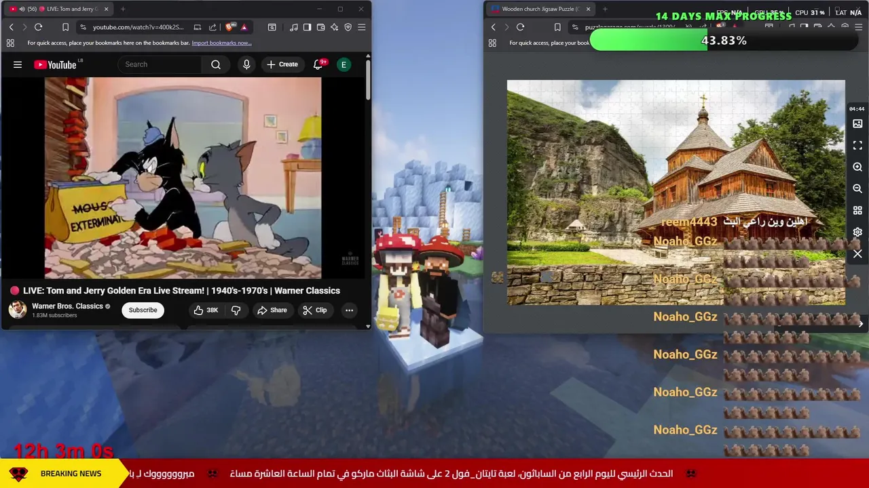Show the puzzle preview image icon
The width and height of the screenshot is (869, 488).
(857, 124)
